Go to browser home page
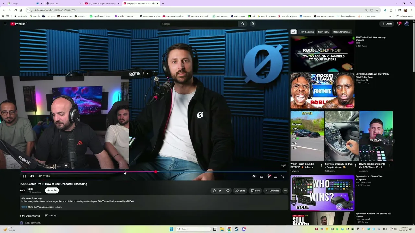 21,10
